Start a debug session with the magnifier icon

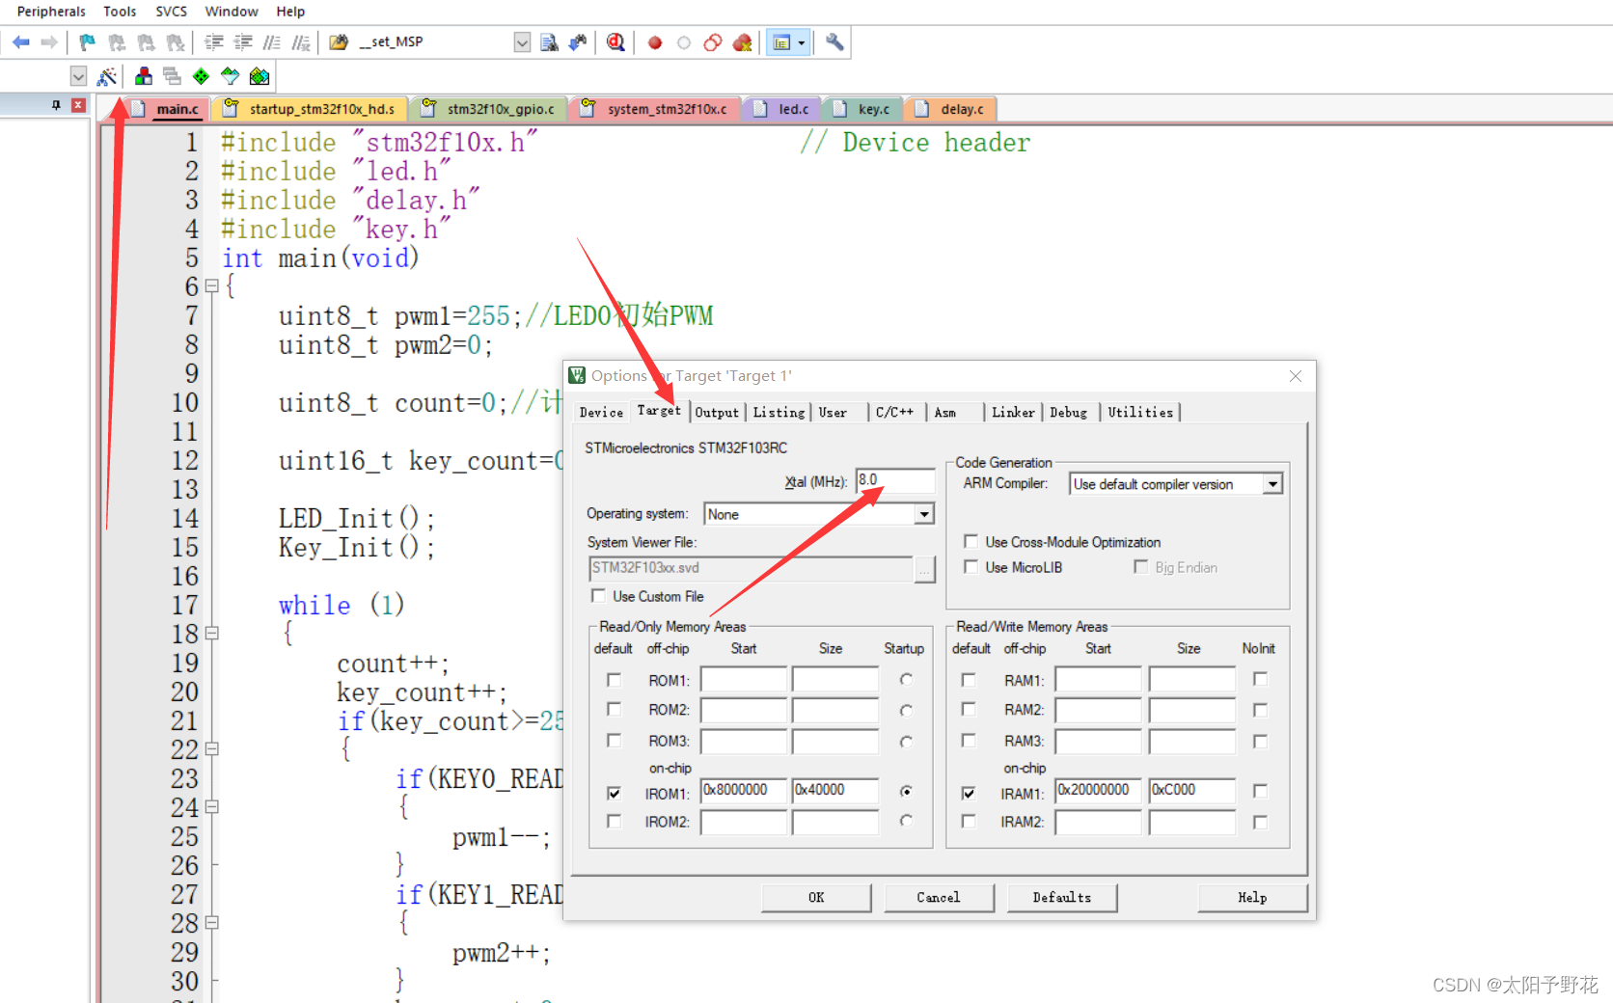pos(615,42)
